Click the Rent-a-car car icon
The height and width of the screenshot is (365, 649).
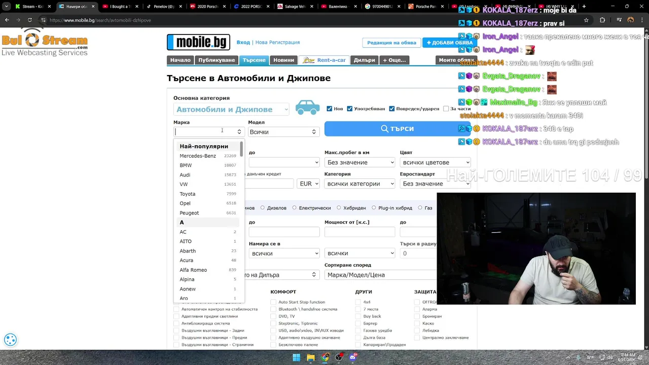click(308, 60)
